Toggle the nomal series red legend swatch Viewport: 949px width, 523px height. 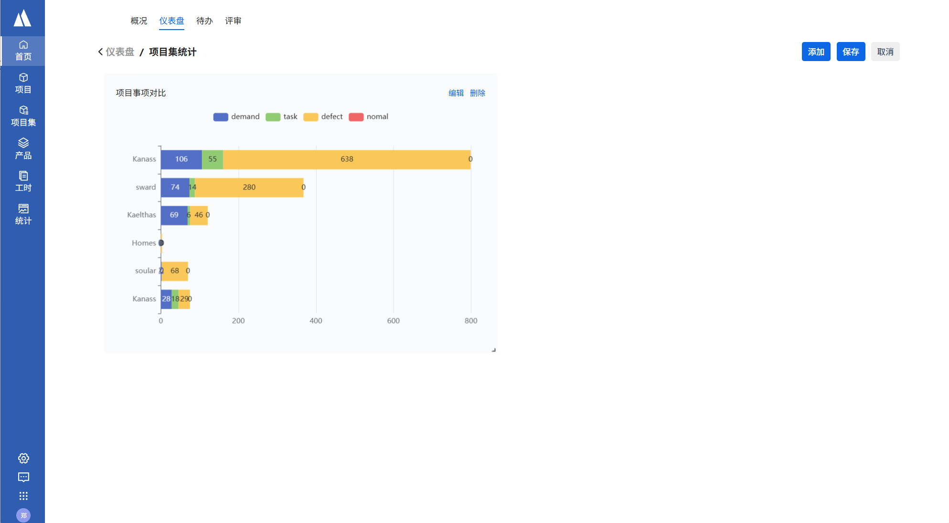coord(356,117)
